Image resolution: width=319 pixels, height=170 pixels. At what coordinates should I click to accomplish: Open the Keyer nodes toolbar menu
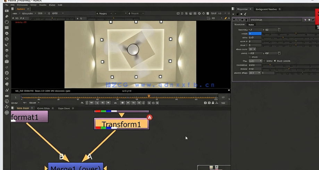pos(7,45)
